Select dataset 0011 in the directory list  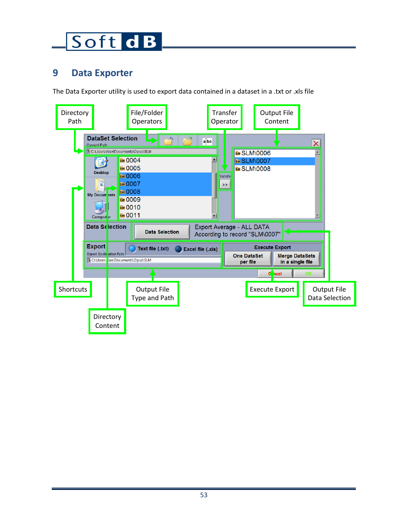click(166, 215)
